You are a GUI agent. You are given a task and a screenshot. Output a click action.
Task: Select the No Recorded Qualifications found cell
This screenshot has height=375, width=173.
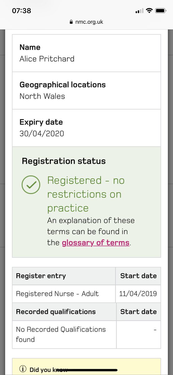click(x=64, y=334)
